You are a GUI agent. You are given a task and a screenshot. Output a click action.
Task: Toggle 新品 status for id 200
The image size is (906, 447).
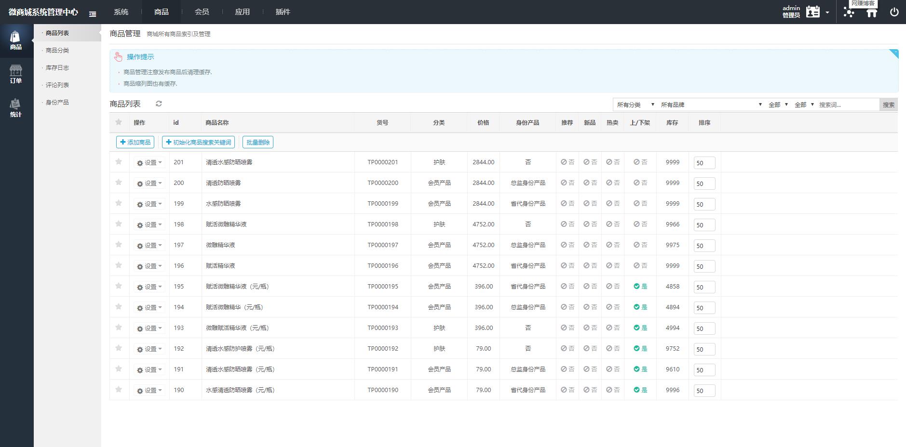tap(590, 183)
